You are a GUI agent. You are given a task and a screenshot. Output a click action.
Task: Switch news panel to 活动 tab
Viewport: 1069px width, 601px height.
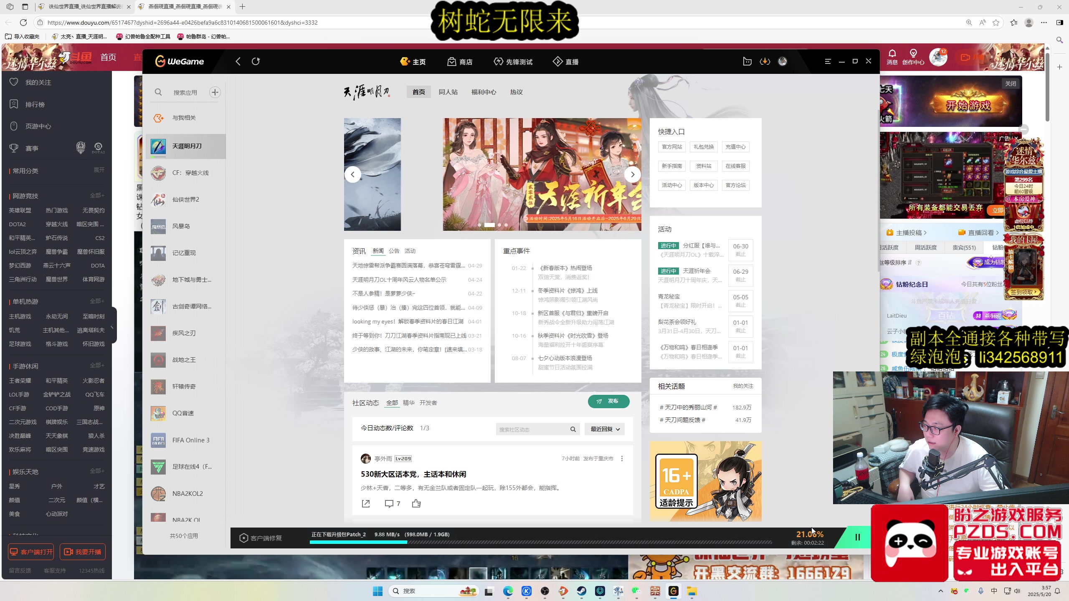(x=410, y=251)
